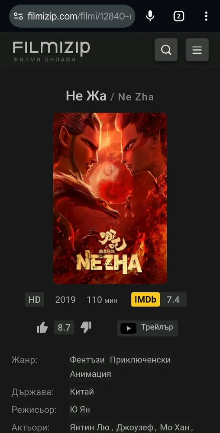Select the Анимация genre link
Screen dimensions: 220x433
(x=91, y=374)
